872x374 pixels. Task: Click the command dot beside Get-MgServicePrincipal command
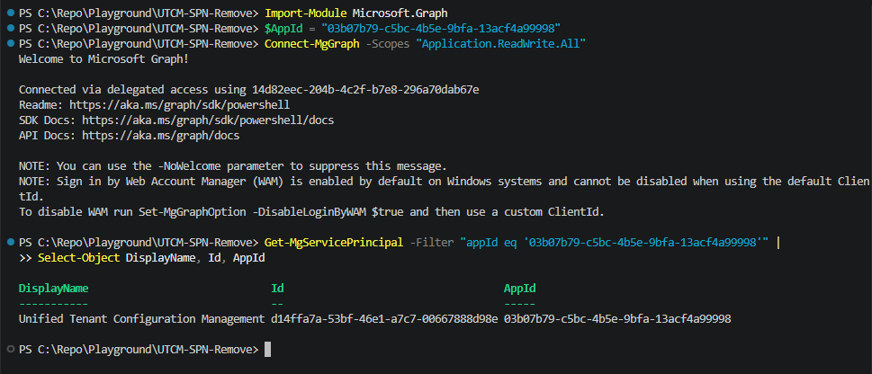[x=11, y=243]
